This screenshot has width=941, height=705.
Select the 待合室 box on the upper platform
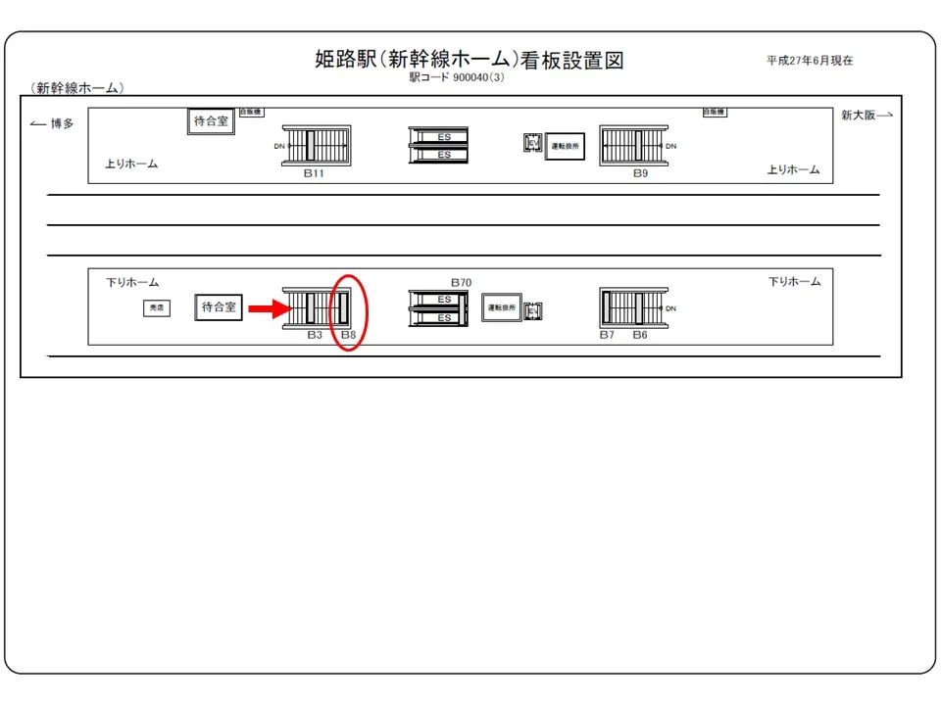click(210, 121)
